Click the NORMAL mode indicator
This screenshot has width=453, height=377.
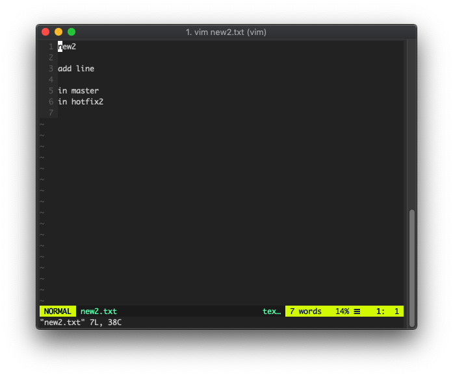coord(57,311)
